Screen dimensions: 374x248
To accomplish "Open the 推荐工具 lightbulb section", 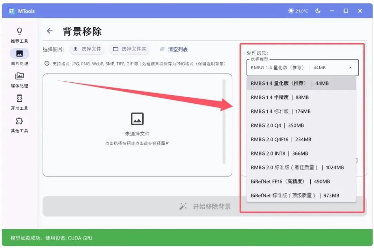I will coord(19,35).
